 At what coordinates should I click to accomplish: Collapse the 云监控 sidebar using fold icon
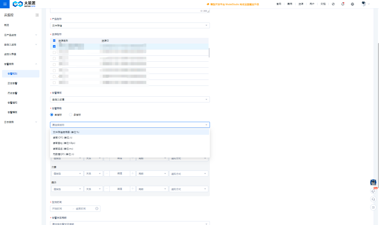click(x=37, y=15)
